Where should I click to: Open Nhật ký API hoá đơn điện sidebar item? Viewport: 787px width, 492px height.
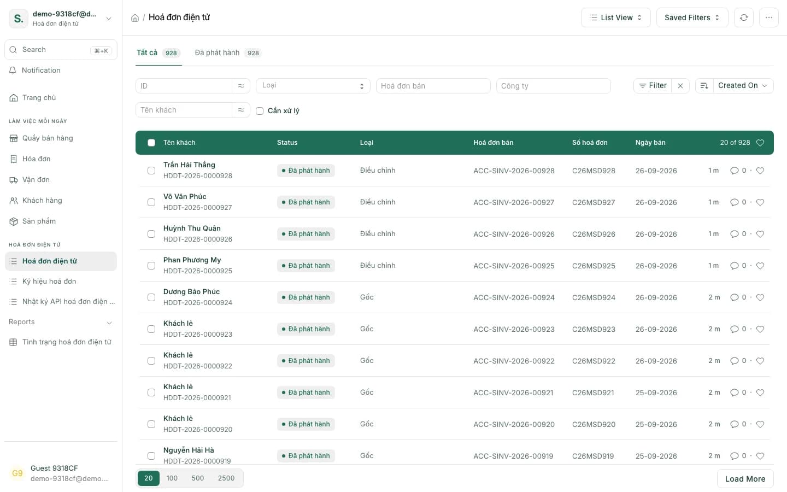61,302
